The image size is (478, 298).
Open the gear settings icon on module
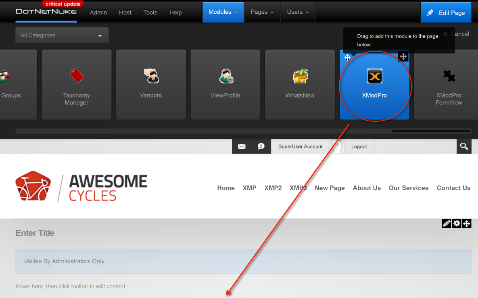point(456,224)
